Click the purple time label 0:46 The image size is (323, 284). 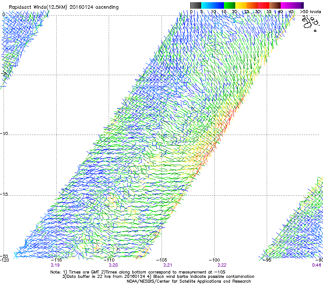(x=316, y=265)
